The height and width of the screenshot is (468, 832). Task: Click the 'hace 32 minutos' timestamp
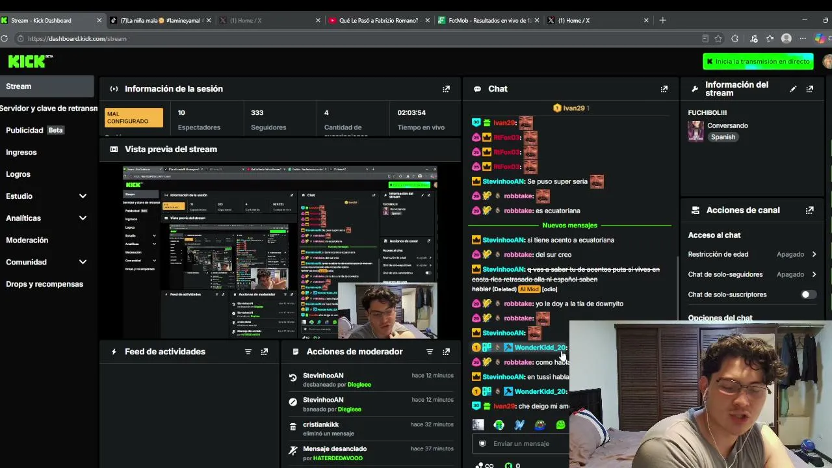pyautogui.click(x=432, y=424)
